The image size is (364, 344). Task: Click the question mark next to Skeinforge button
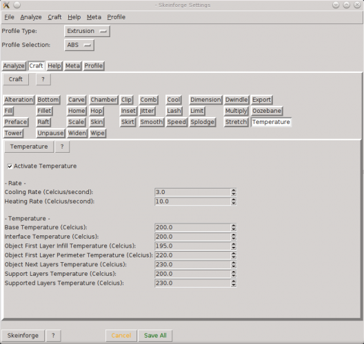53,336
